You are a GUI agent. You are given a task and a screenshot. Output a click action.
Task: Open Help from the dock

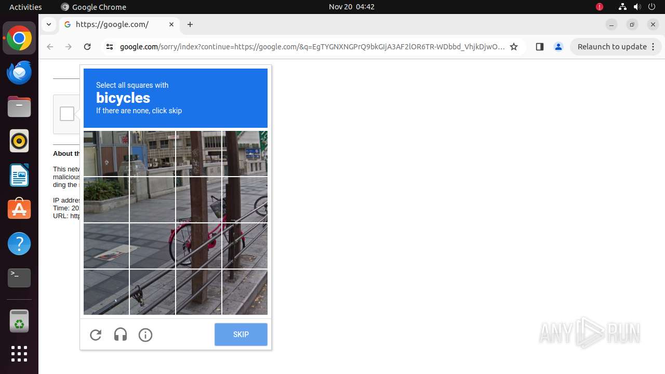click(x=19, y=244)
